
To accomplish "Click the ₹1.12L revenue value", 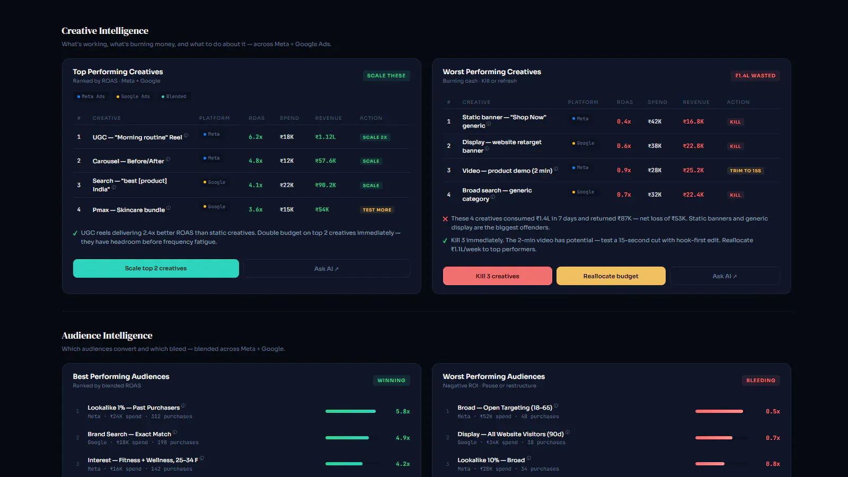I will click(325, 137).
